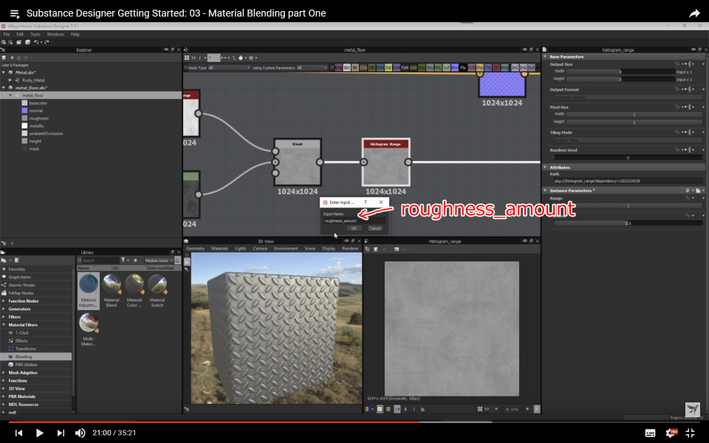
Task: Select PBR Utilities in Library list
Action: point(27,365)
